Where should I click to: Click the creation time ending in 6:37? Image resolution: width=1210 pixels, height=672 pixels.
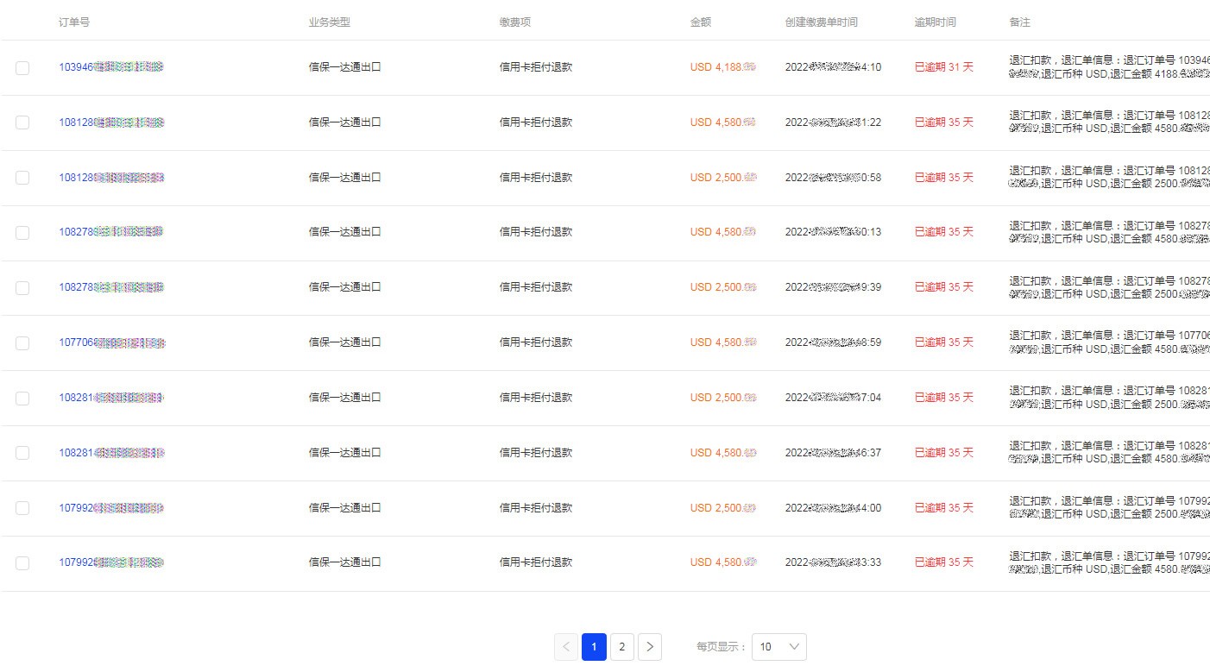(x=833, y=453)
